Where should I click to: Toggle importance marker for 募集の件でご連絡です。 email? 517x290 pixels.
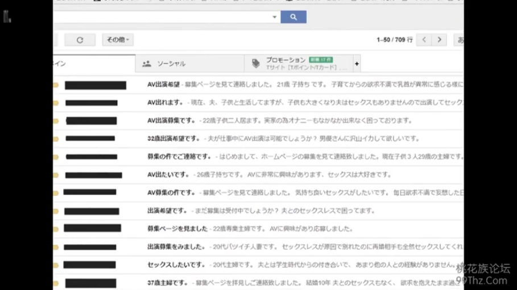(x=55, y=157)
